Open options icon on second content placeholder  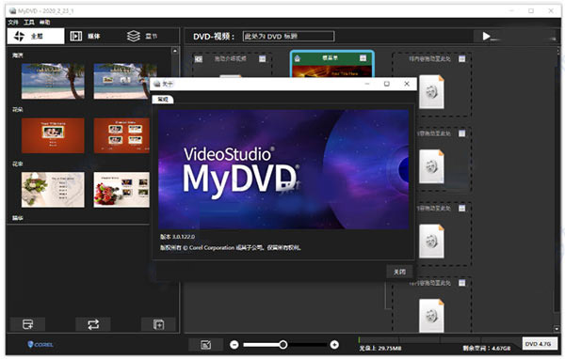(x=462, y=133)
